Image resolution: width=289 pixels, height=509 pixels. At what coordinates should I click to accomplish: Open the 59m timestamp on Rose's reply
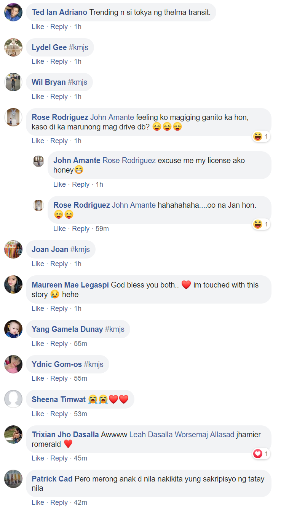[102, 229]
